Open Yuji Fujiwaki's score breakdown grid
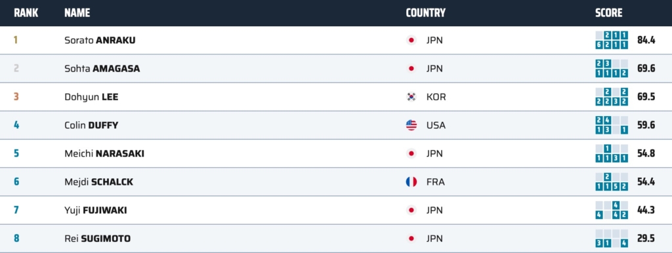 [612, 210]
